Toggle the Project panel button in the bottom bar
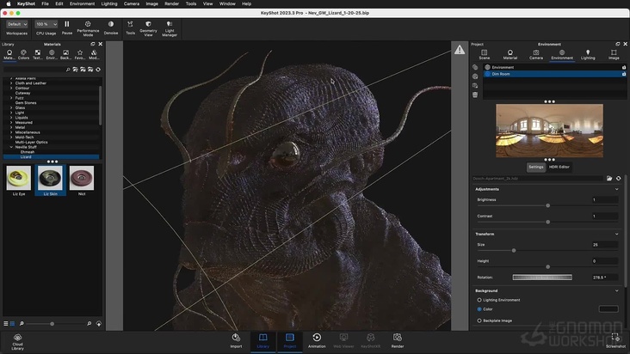This screenshot has height=354, width=630. click(x=290, y=341)
